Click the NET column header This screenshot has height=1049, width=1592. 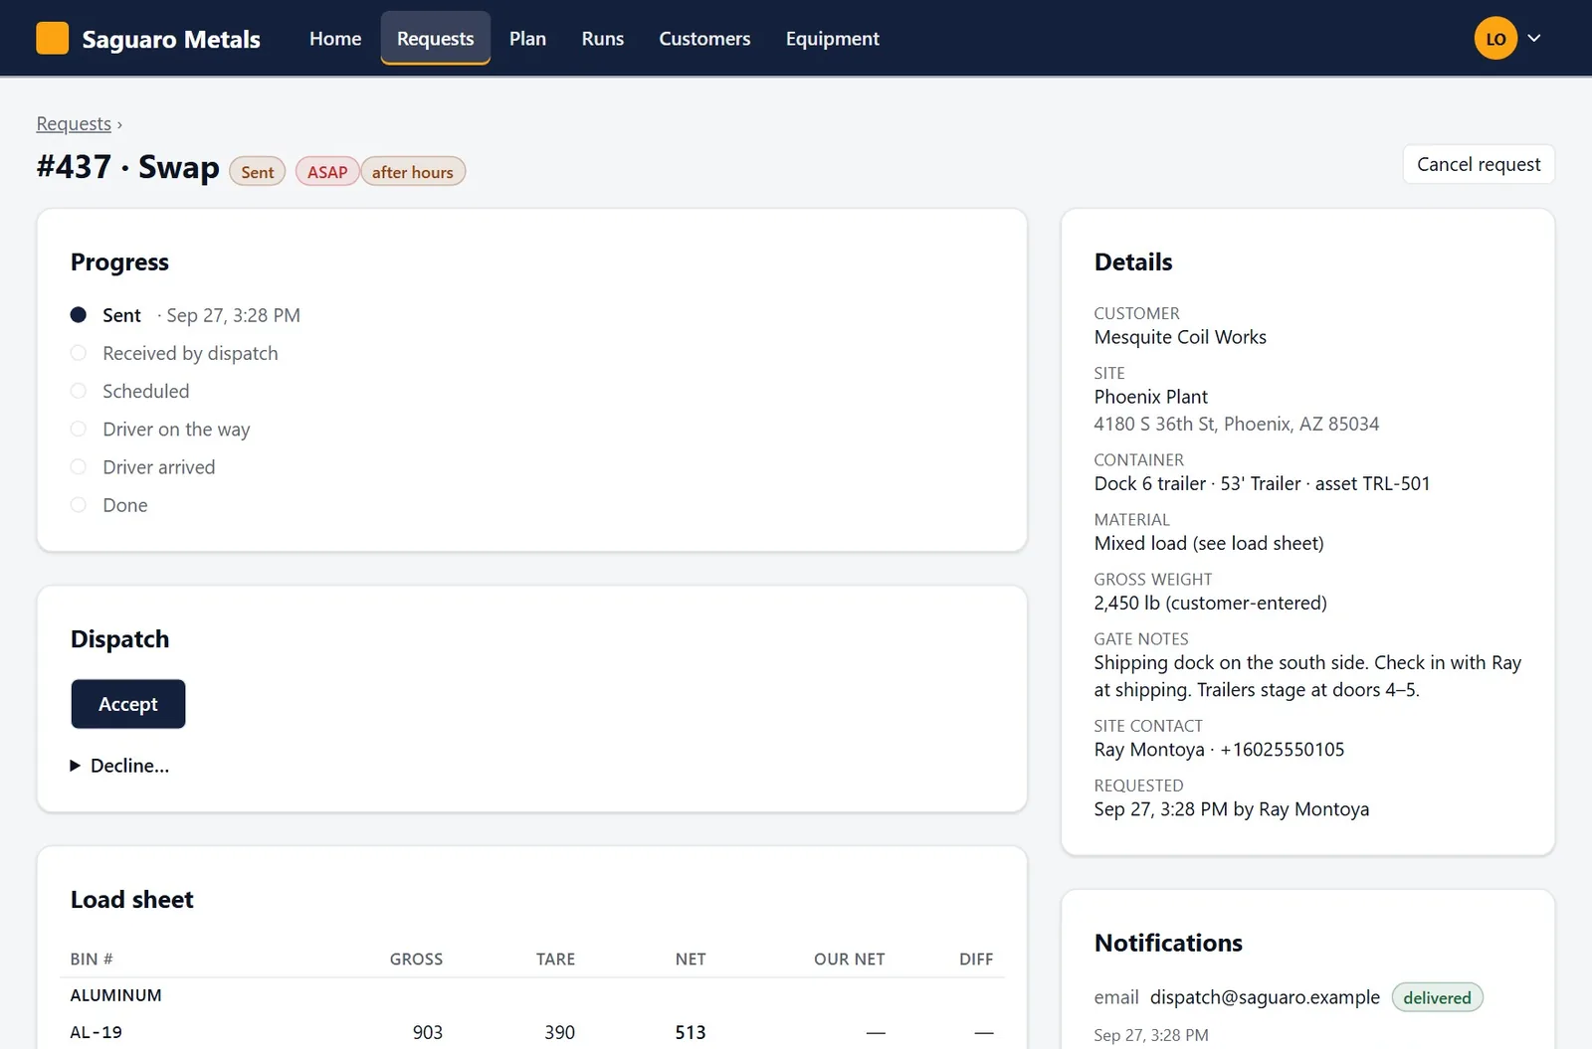tap(691, 960)
